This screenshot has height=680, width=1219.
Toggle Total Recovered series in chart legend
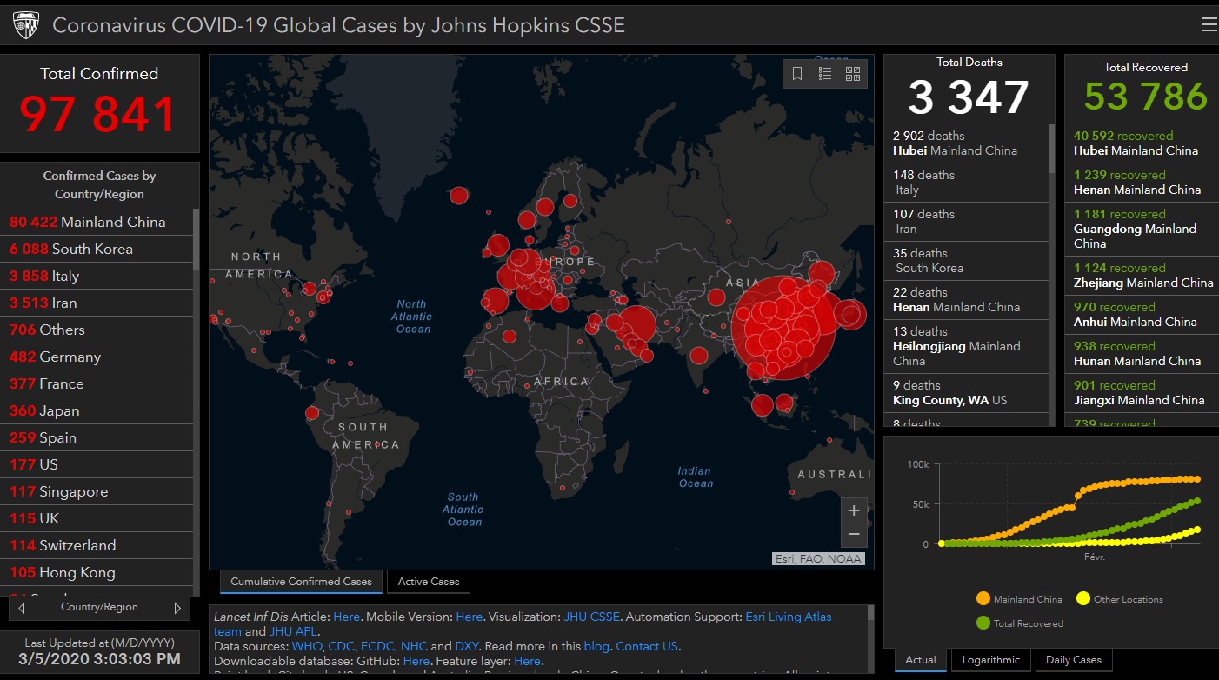(1019, 623)
